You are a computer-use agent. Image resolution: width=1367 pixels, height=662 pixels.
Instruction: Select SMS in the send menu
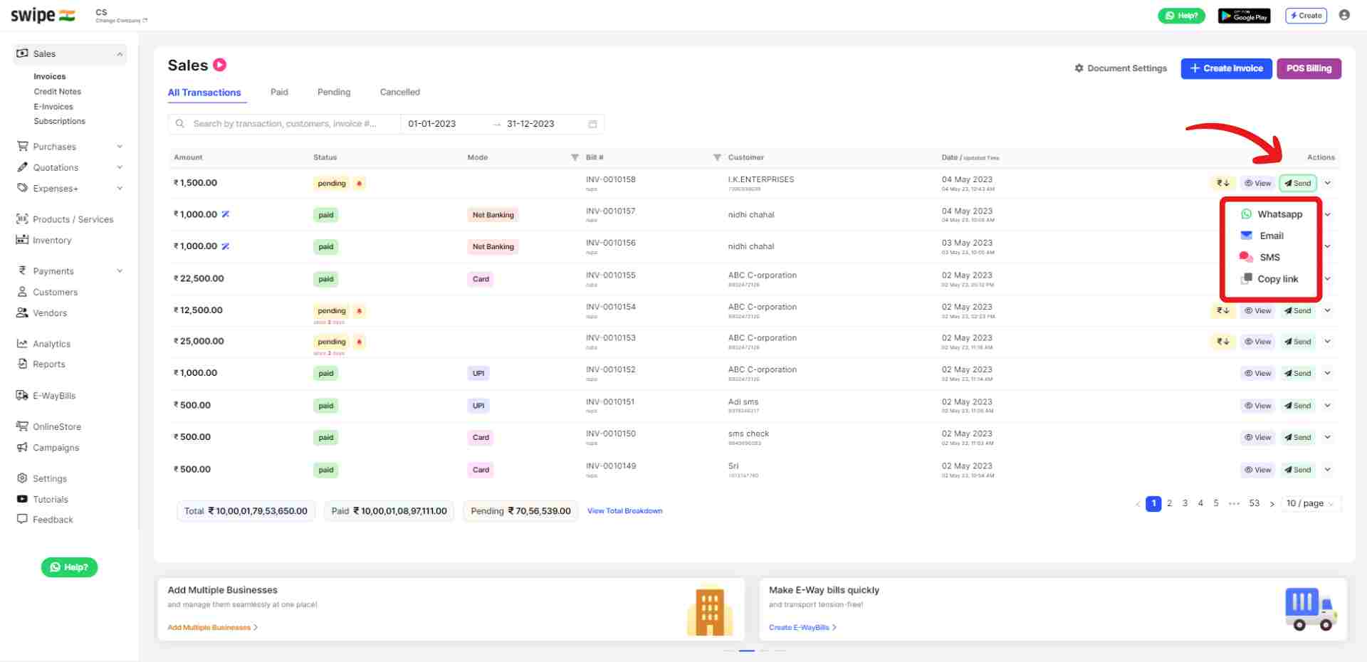point(1260,257)
